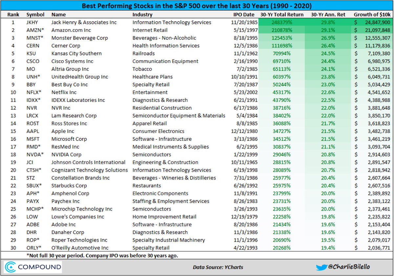This screenshot has width=394, height=276.
Task: Click 'Cisco Systems Inc' cell
Action: [x=72, y=61]
